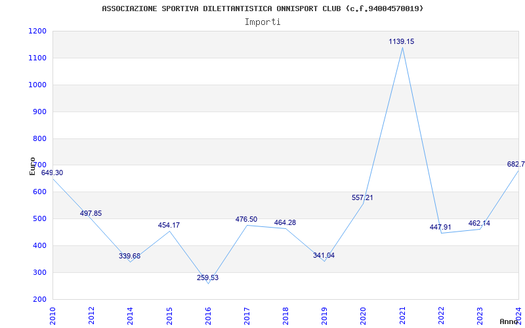Click the 2017 x-axis year label
Image resolution: width=525 pixels, height=328 pixels.
[247, 316]
